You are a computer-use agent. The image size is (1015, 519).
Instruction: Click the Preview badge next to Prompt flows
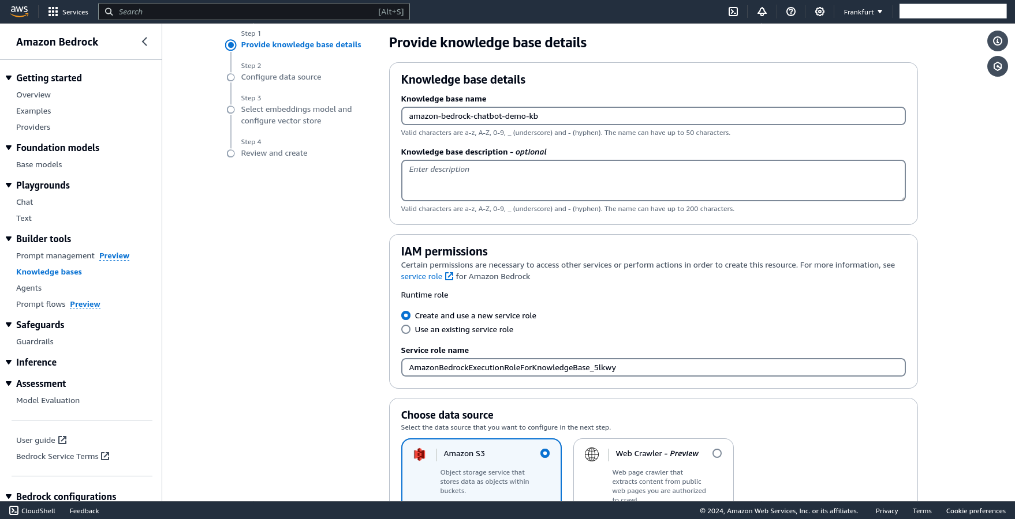pyautogui.click(x=85, y=304)
